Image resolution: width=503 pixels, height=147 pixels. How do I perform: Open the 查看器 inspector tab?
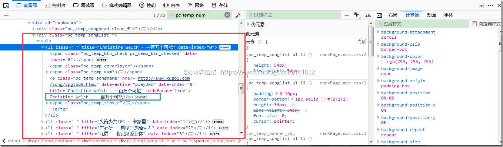point(27,5)
